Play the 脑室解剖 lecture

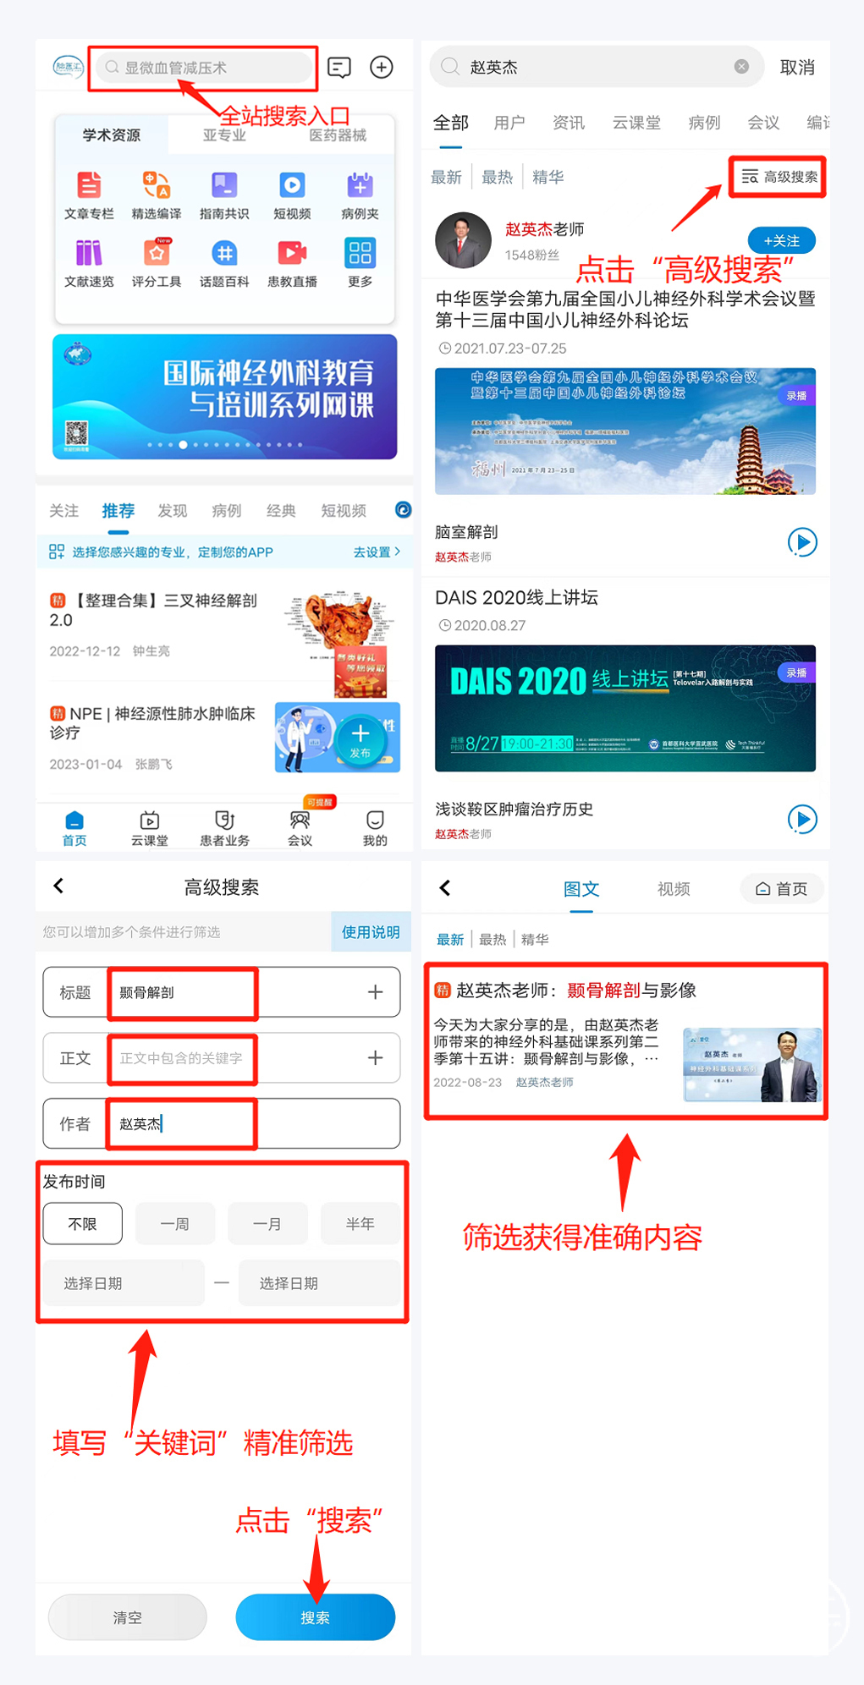[x=802, y=542]
